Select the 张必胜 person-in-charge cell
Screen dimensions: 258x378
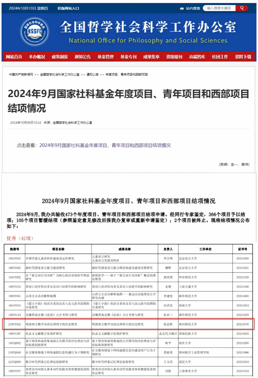(168, 324)
